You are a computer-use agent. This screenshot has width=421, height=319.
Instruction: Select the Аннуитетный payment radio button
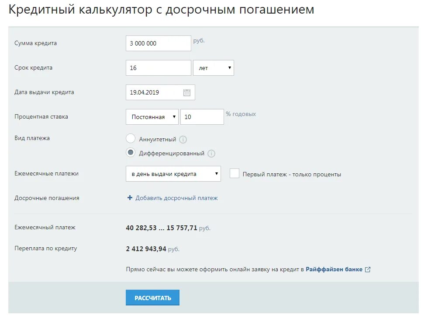coord(131,139)
